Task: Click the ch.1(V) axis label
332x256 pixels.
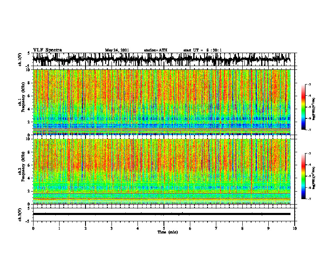Action: pyautogui.click(x=20, y=59)
